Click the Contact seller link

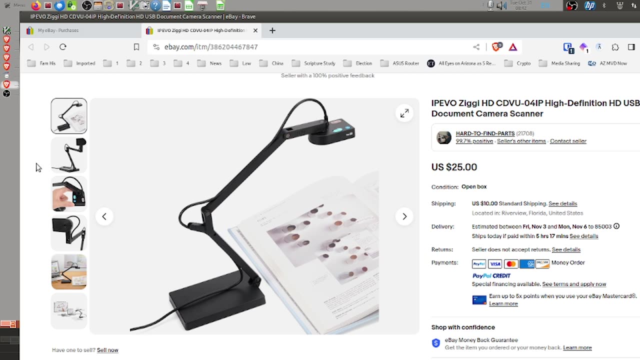[568, 141]
